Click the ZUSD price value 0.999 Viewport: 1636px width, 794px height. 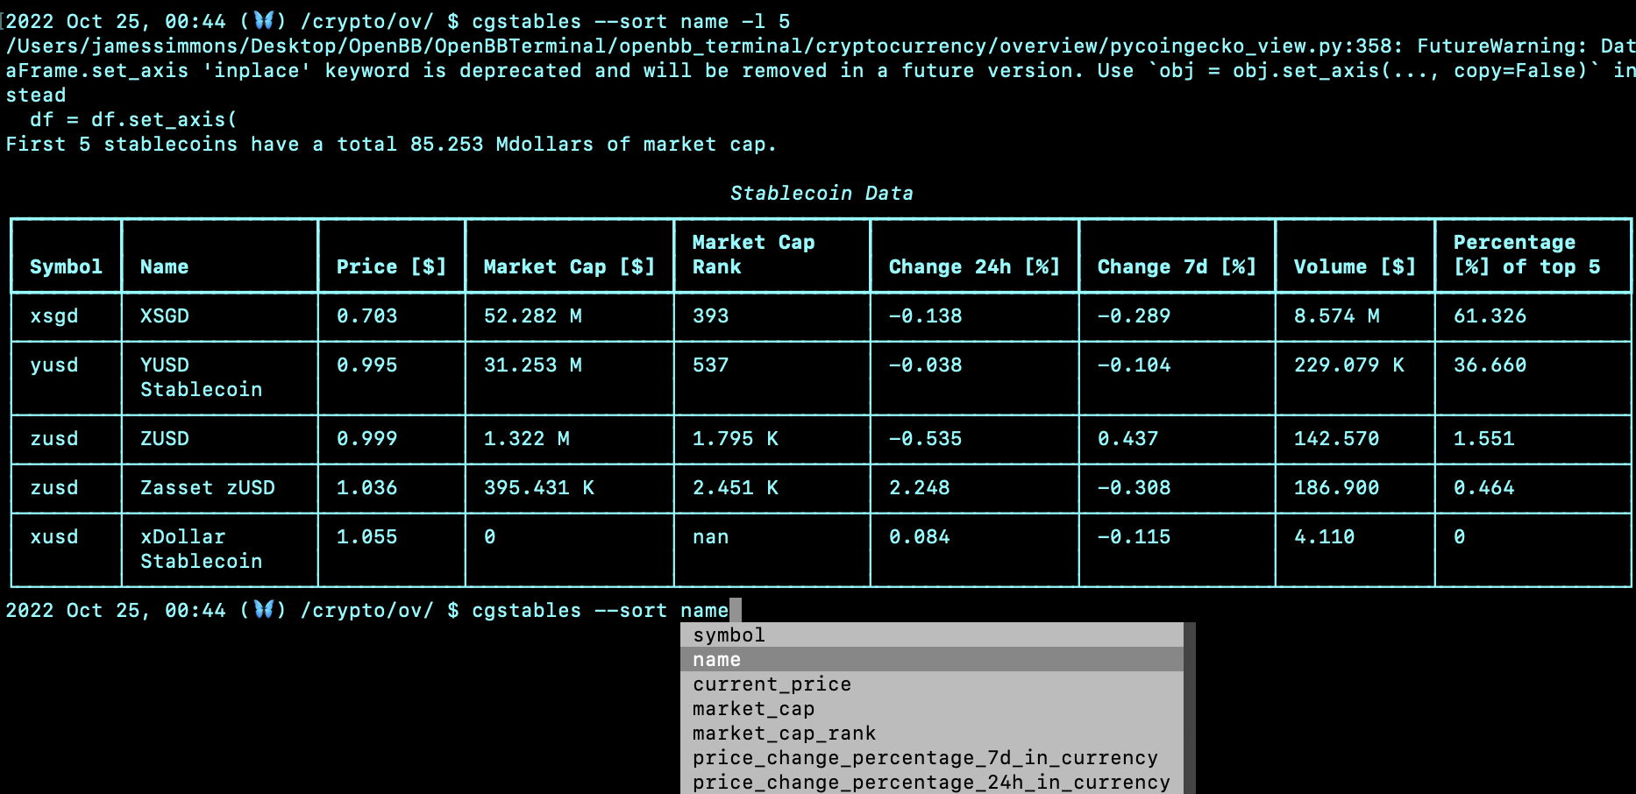pyautogui.click(x=366, y=439)
